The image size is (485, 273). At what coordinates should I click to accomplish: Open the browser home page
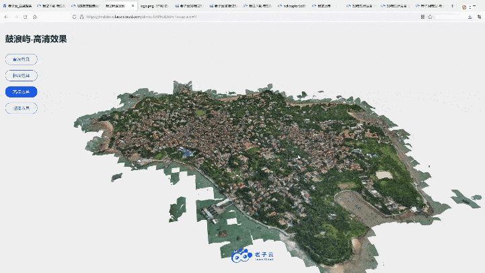click(x=35, y=17)
